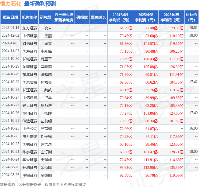Click 中金公司 institution name
This screenshot has height=187, width=199.
tap(30, 129)
